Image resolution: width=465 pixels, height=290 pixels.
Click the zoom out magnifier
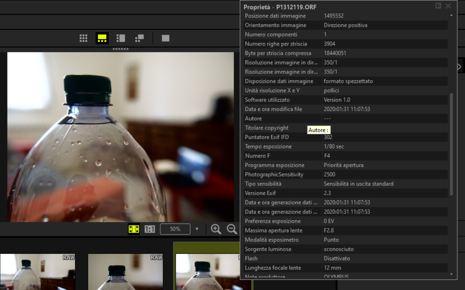click(232, 229)
